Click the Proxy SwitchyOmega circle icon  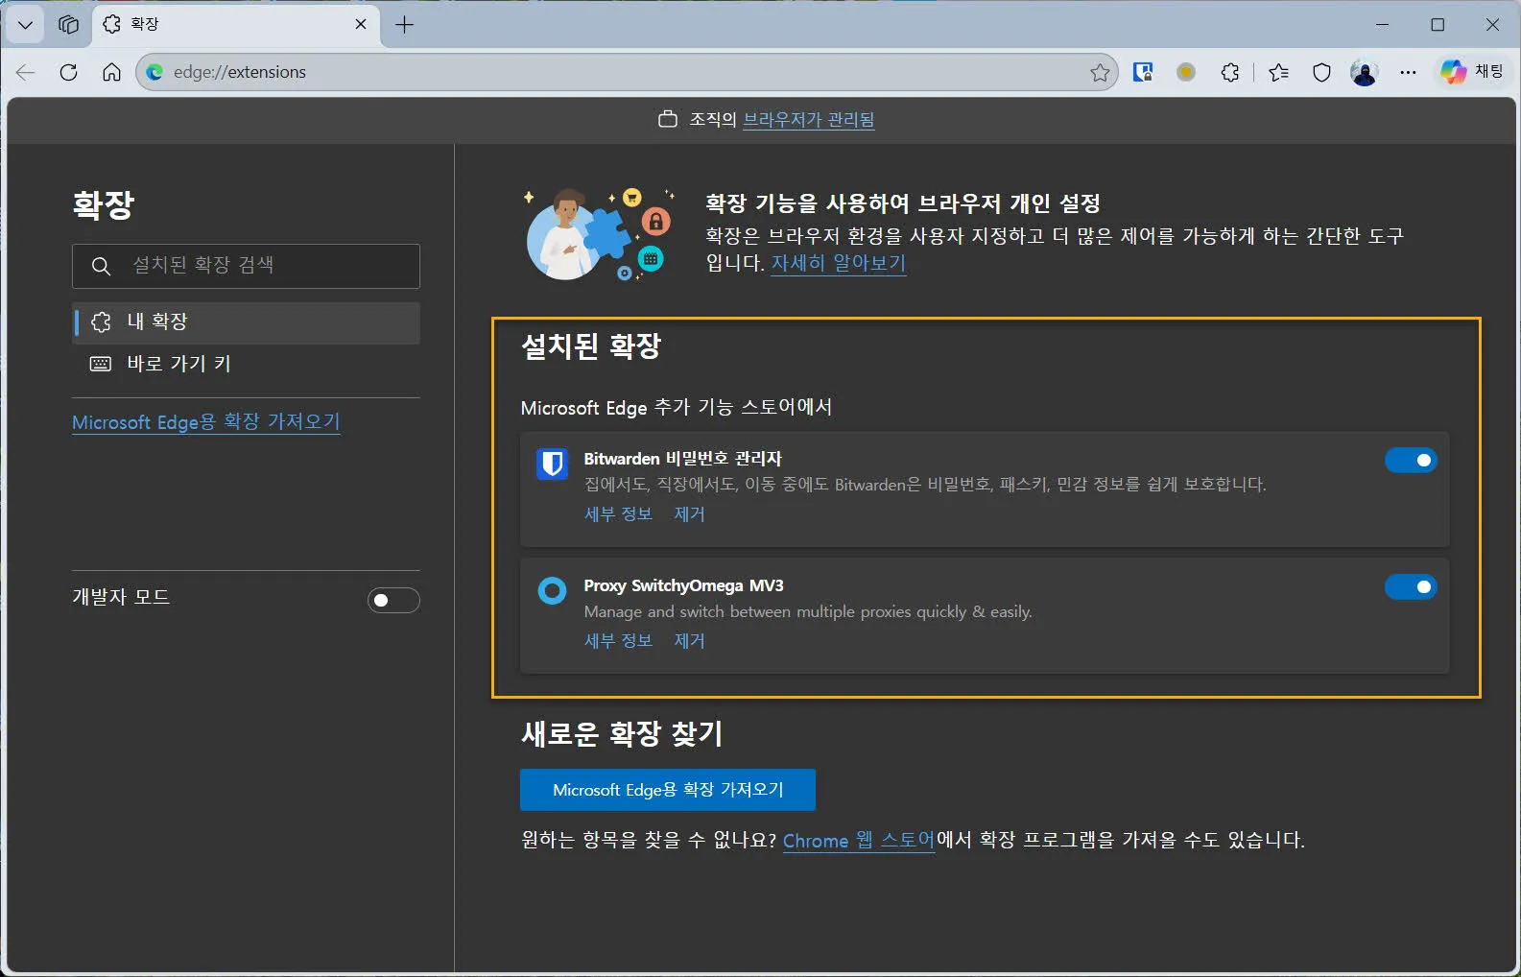(552, 590)
